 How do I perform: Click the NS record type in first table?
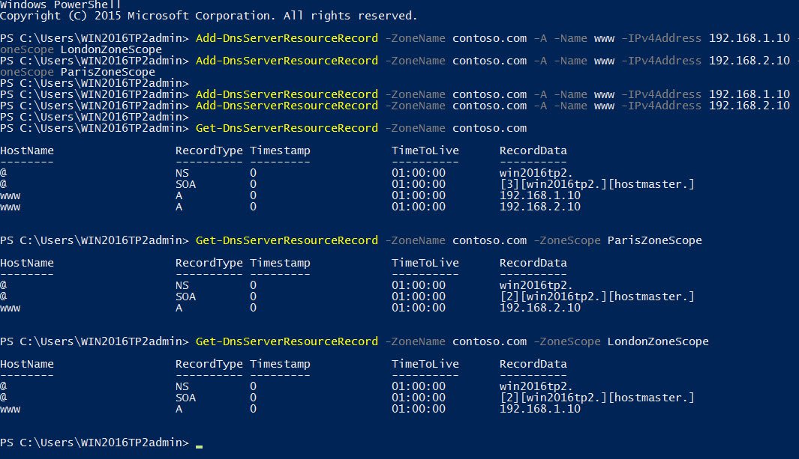point(182,173)
